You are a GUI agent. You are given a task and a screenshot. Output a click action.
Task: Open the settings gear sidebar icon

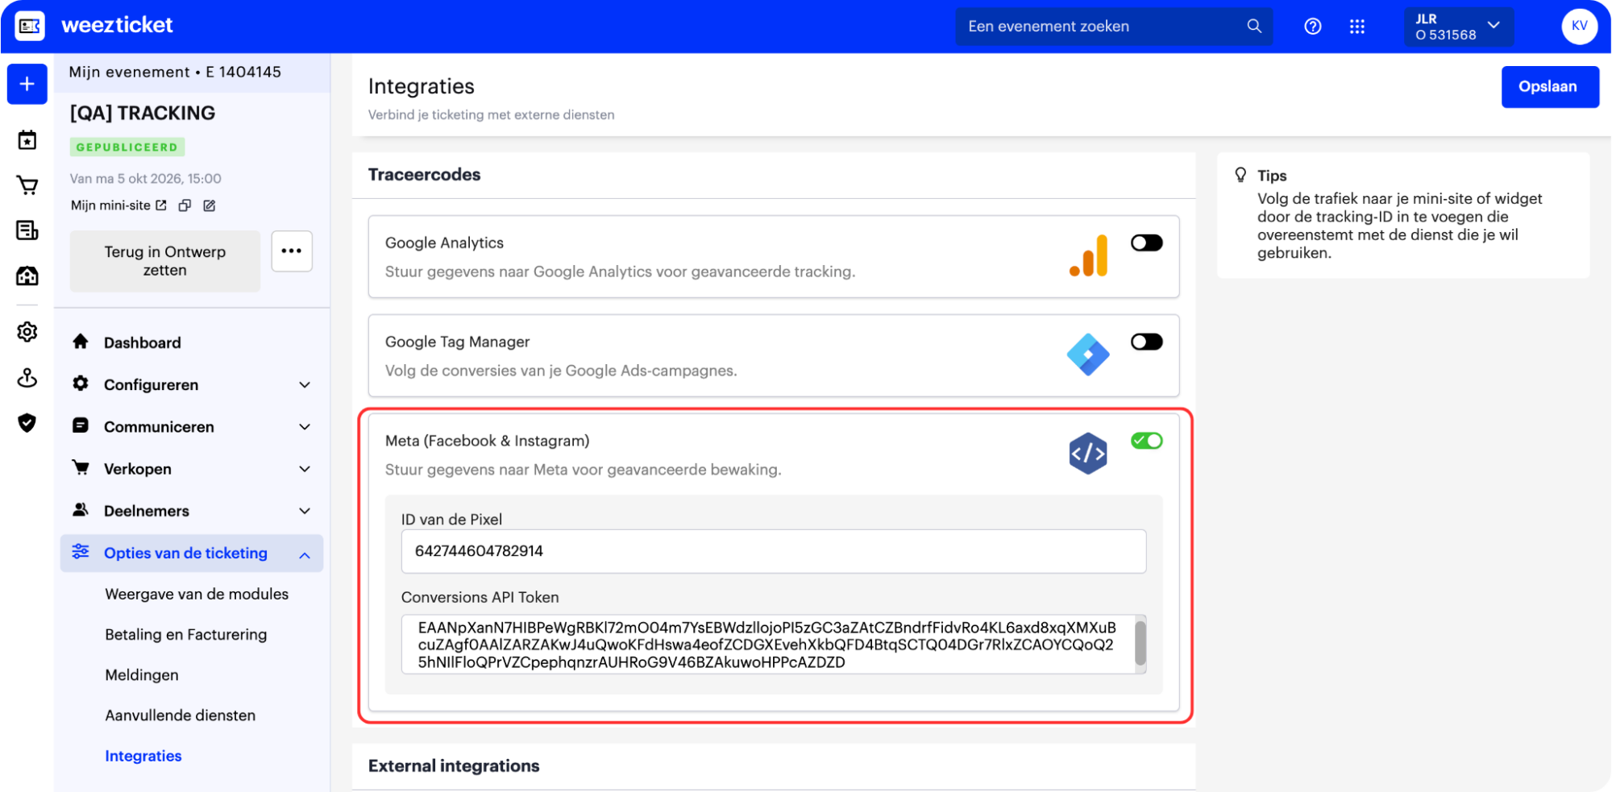point(27,332)
